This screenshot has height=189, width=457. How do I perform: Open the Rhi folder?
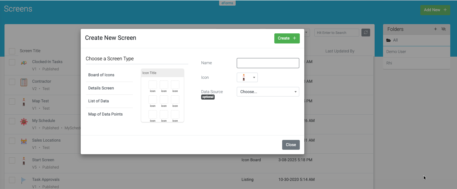click(417, 63)
